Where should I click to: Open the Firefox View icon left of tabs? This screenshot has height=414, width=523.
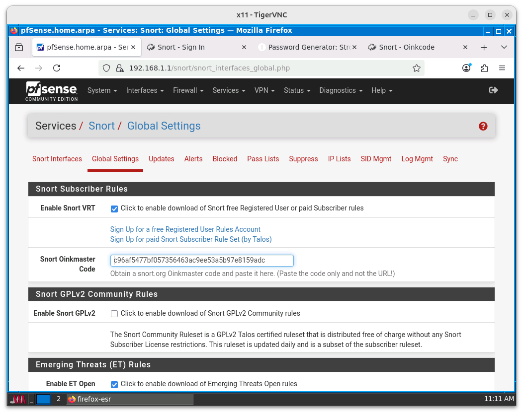(x=19, y=47)
